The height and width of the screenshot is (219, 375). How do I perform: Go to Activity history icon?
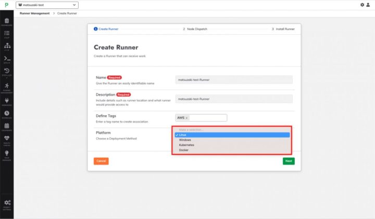click(7, 72)
